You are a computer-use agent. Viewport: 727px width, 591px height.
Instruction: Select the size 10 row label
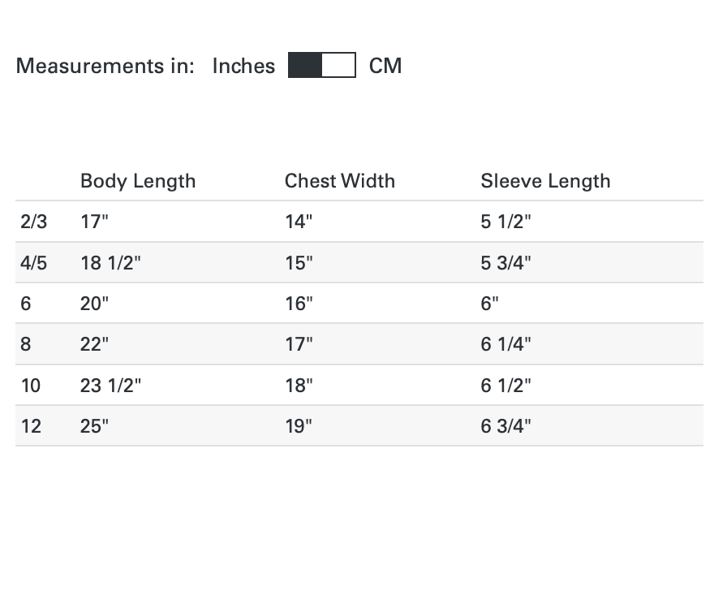click(x=31, y=386)
